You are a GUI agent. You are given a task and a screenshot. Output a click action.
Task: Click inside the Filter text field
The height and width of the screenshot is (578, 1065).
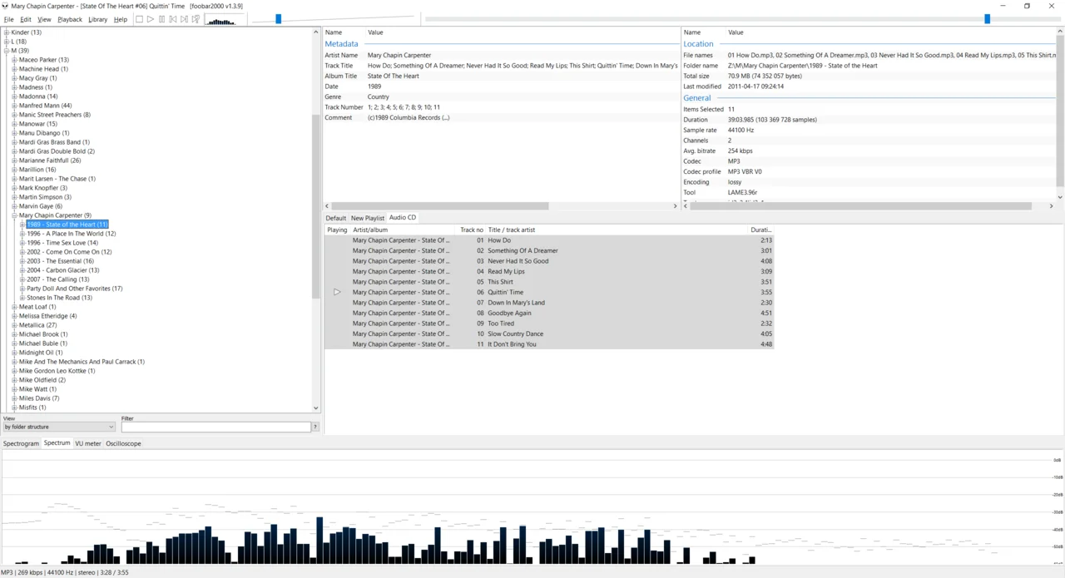[x=215, y=427]
